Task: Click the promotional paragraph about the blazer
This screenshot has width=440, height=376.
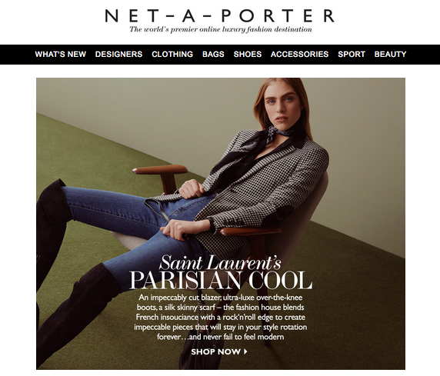Action: pyautogui.click(x=221, y=317)
